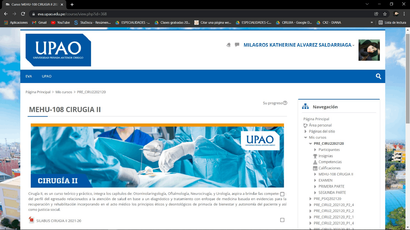
Task: Click the Su progreso help bubble
Action: coord(285,103)
